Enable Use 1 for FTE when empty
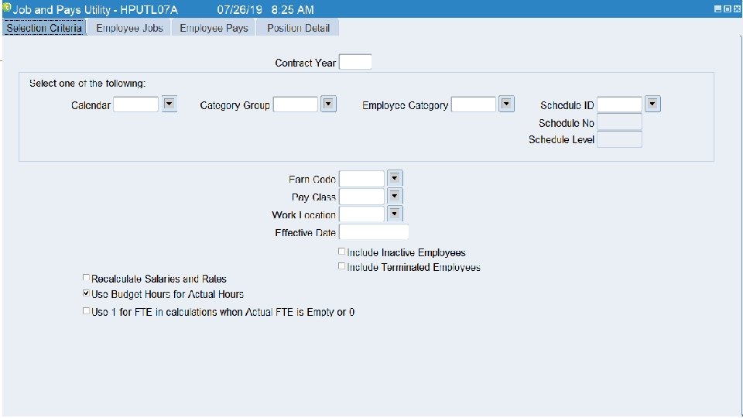 coord(87,312)
